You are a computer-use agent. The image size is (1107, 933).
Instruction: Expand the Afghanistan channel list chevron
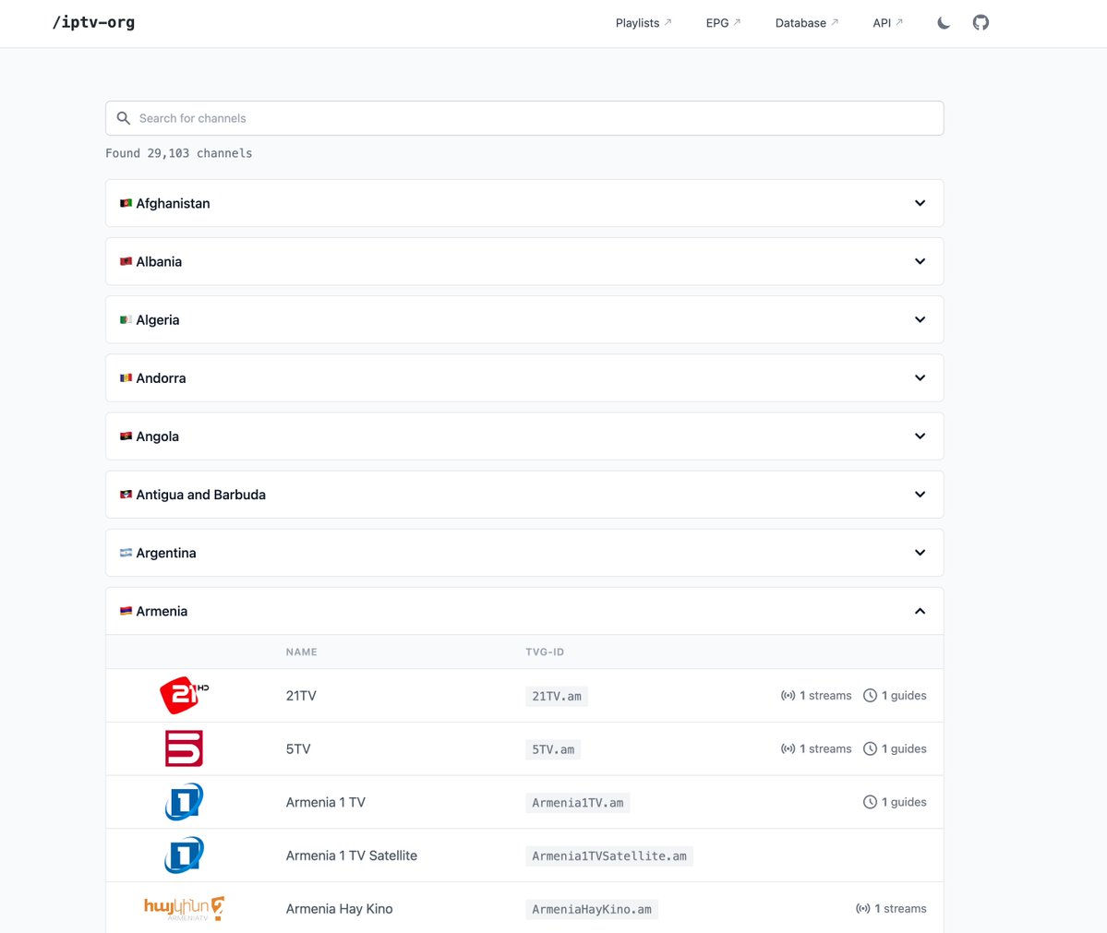(920, 203)
